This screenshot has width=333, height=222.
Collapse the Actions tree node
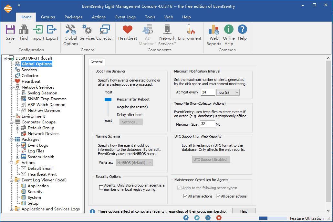(12, 163)
